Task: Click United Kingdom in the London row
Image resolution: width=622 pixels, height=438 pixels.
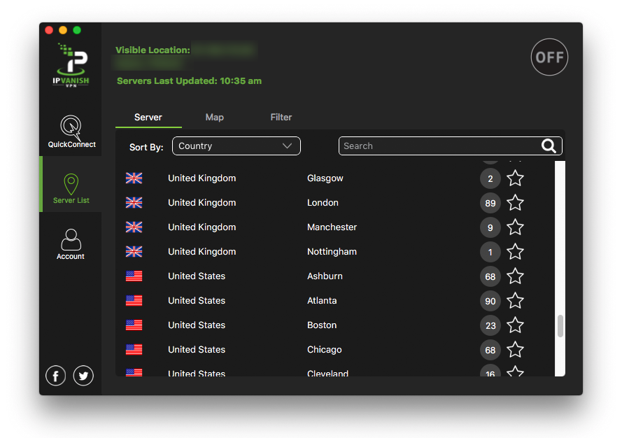Action: [202, 203]
